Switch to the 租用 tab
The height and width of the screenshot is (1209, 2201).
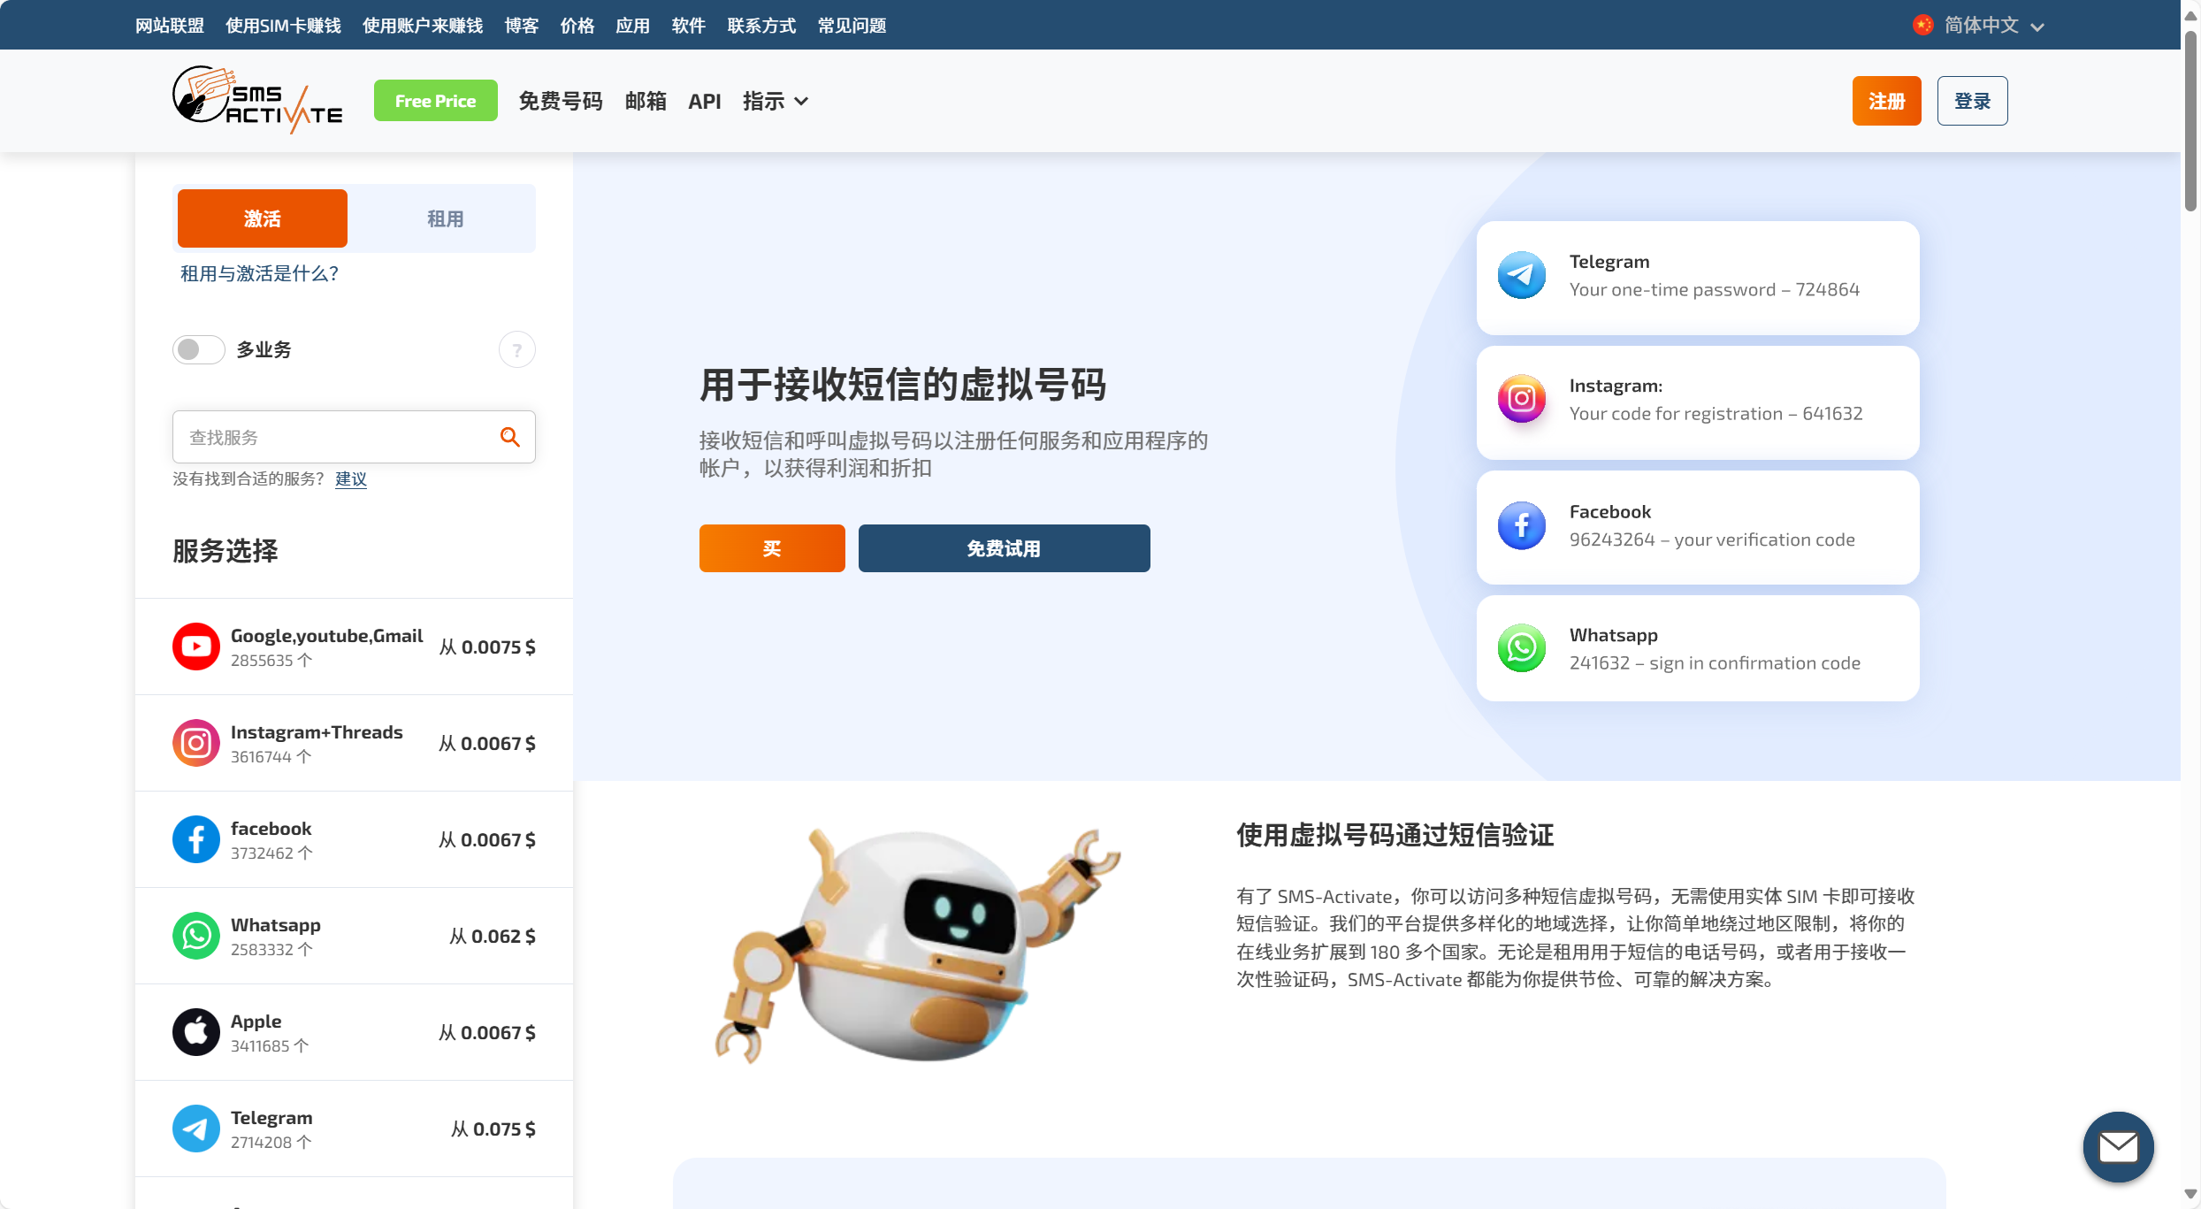pos(445,218)
